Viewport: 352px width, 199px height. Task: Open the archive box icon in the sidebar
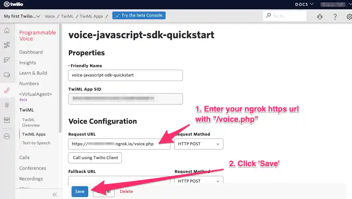tap(7, 120)
